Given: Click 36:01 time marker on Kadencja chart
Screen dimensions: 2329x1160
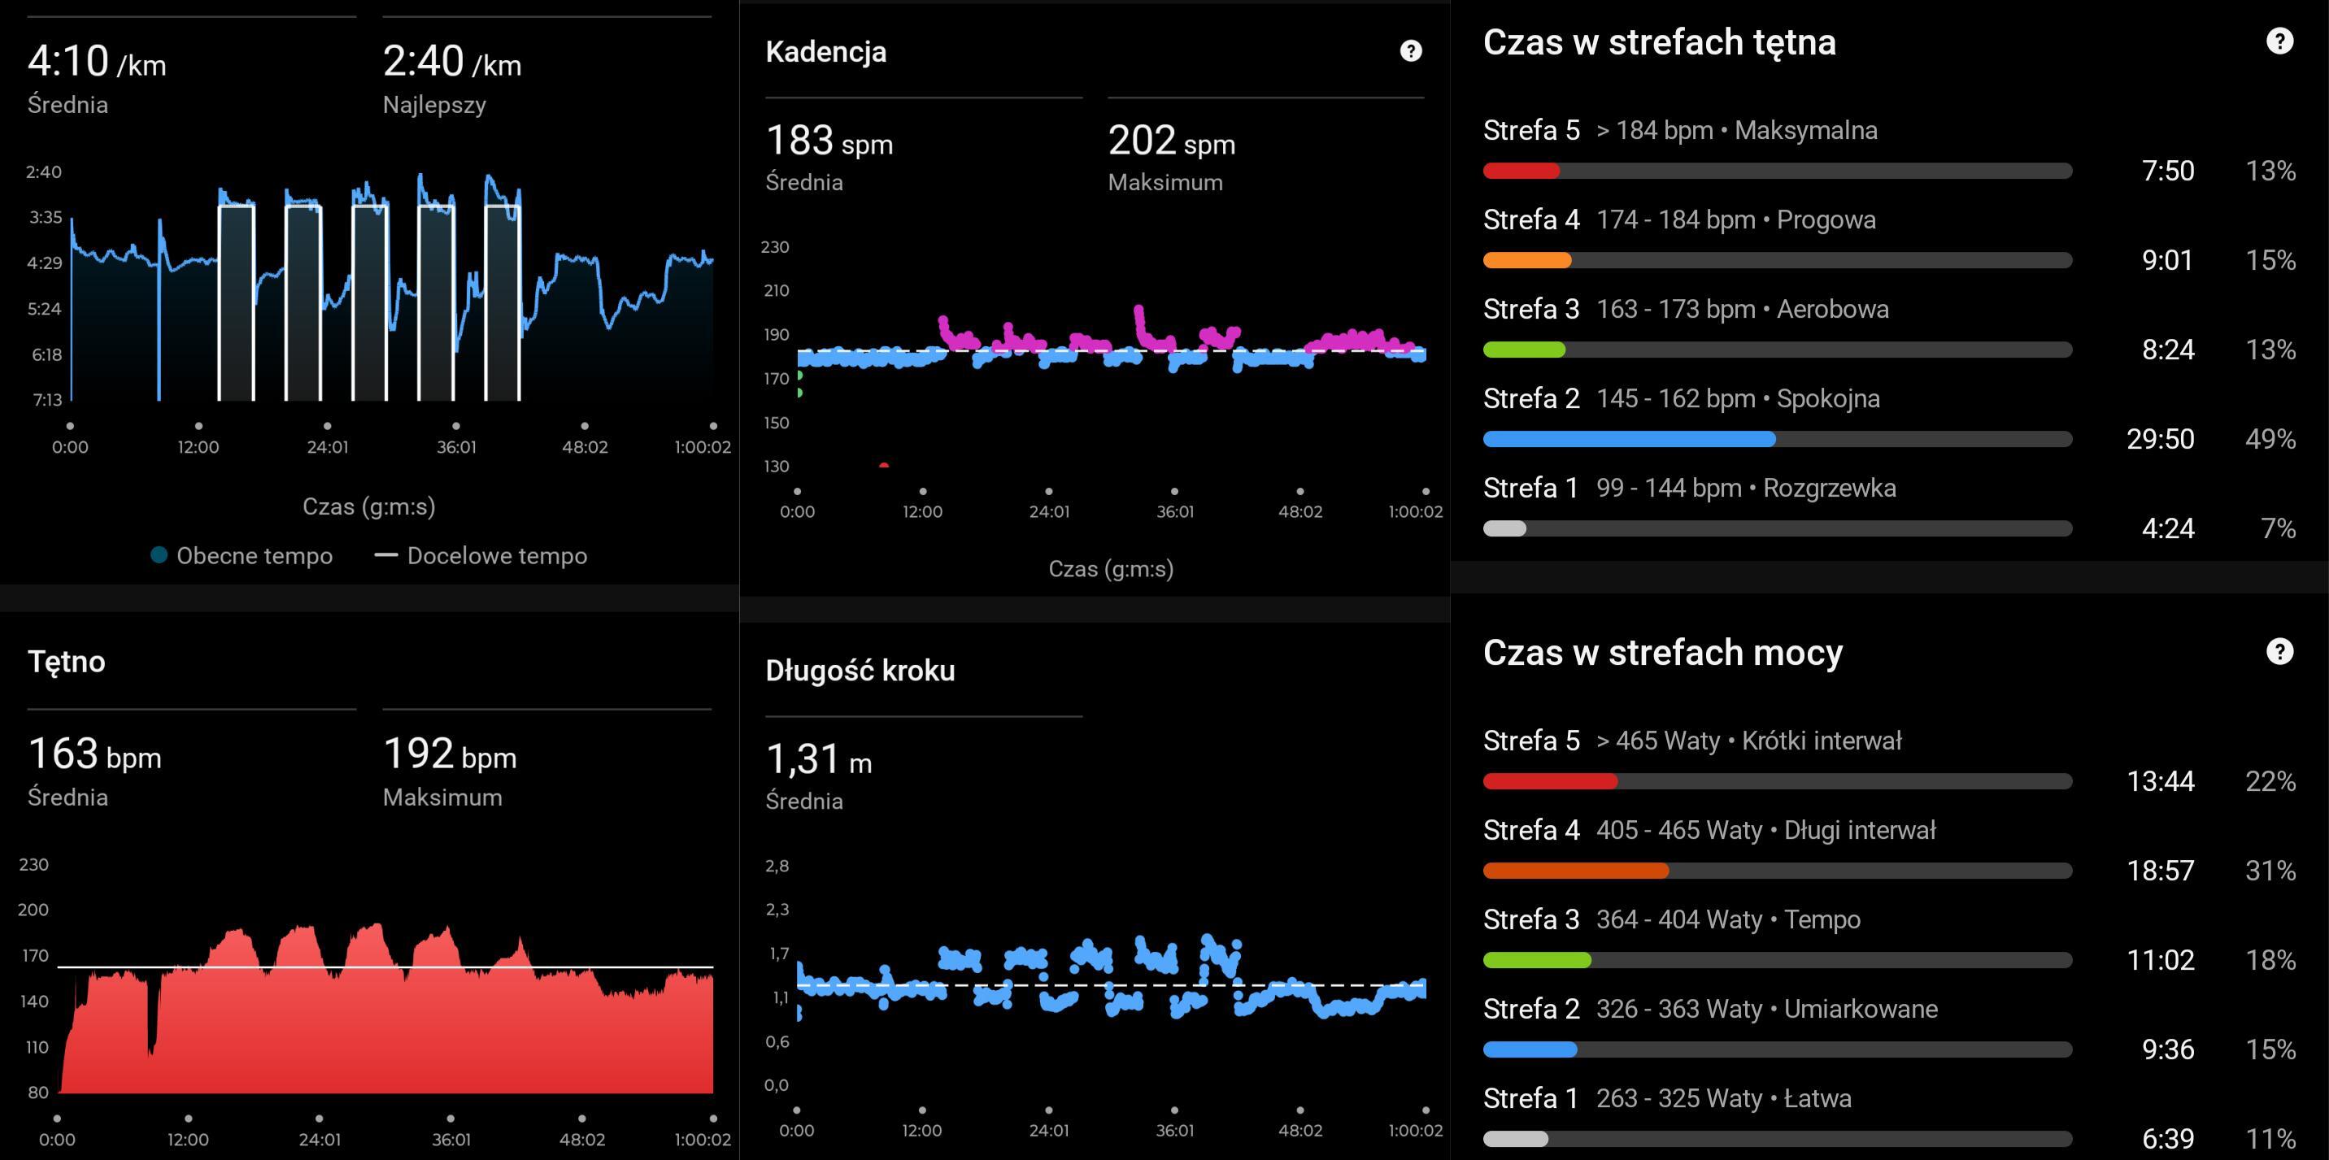Looking at the screenshot, I should coord(1174,511).
